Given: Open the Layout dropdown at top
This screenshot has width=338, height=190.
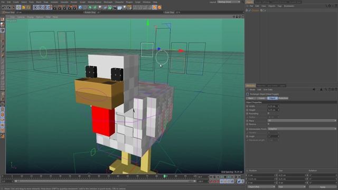Looking at the screenshot, I should (229, 2).
